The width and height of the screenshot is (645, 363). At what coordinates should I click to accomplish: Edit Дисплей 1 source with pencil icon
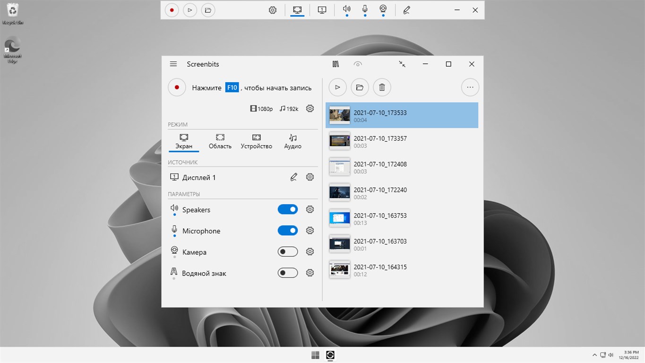[x=294, y=177]
